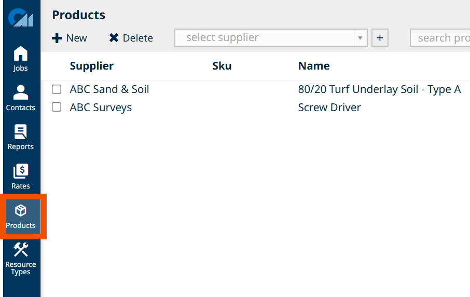Open the Jobs section in the sidebar
470x297 pixels.
click(x=20, y=59)
